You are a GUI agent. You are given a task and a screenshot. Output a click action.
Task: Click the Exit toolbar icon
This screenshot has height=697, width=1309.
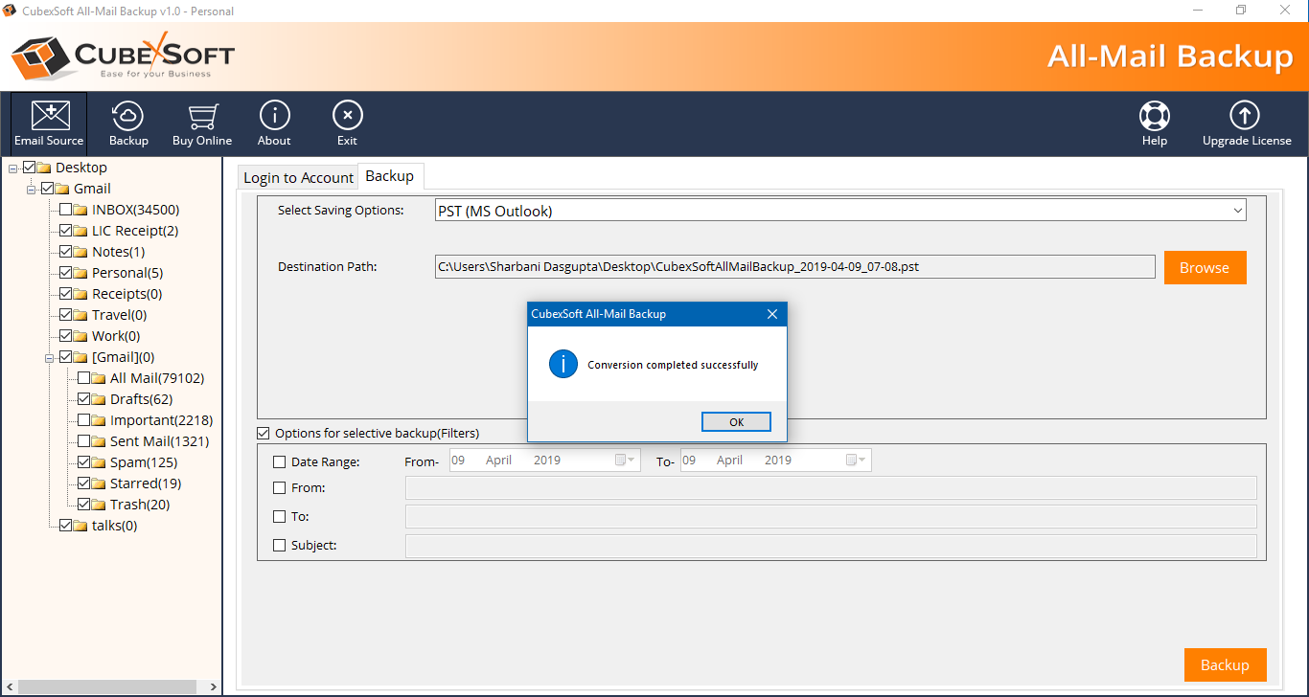(x=347, y=124)
